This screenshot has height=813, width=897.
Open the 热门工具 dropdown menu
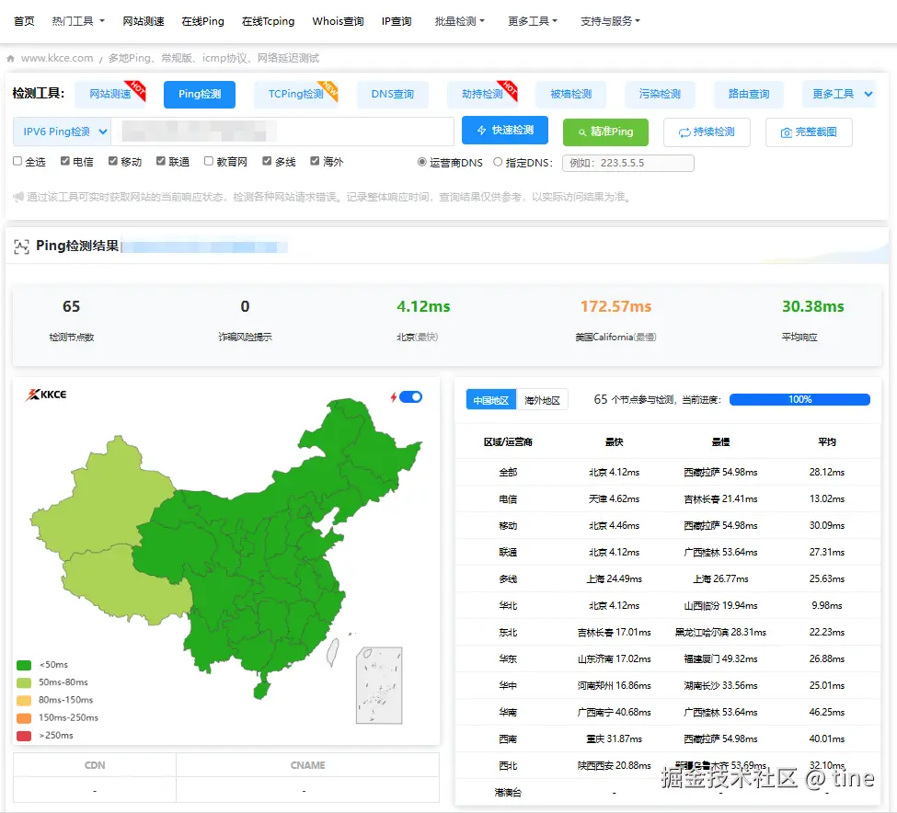pyautogui.click(x=78, y=21)
